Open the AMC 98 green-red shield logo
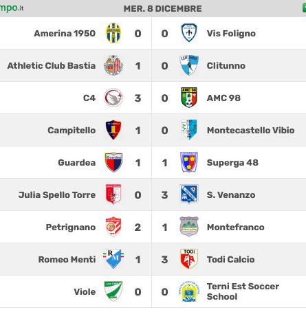The height and width of the screenshot is (312, 306). point(189,98)
